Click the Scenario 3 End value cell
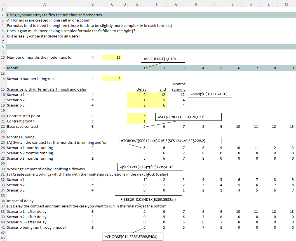This screenshot has width=296, height=241. click(x=157, y=105)
